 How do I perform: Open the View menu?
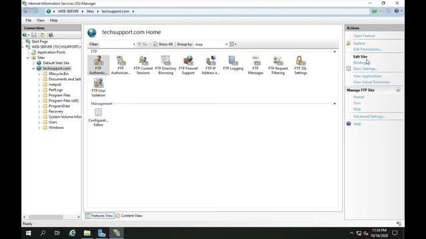pos(41,21)
